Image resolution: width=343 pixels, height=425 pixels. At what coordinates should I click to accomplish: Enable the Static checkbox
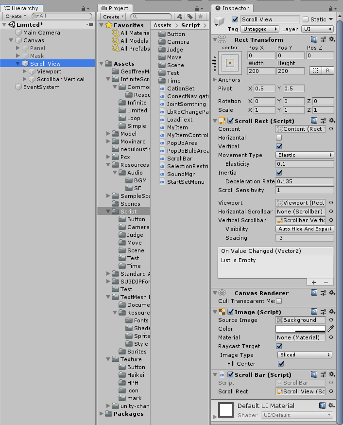(x=306, y=19)
